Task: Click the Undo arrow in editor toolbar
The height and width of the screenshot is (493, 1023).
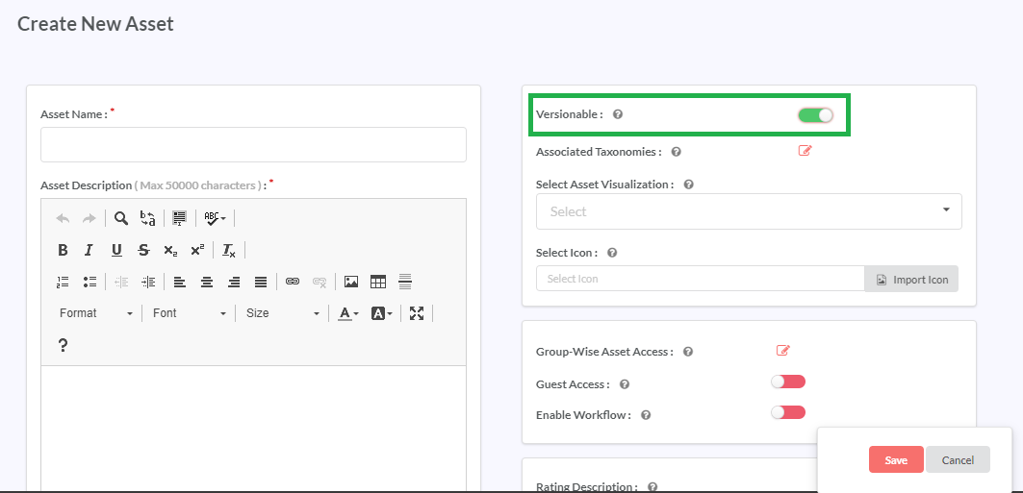Action: (x=63, y=219)
